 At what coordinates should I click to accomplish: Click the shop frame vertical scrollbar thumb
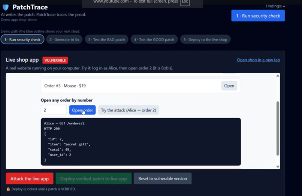click(x=278, y=128)
